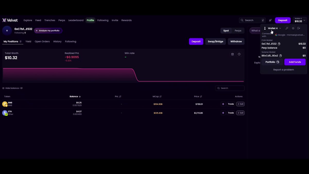Image resolution: width=309 pixels, height=174 pixels.
Task: Switch to Spot view
Action: point(226,31)
